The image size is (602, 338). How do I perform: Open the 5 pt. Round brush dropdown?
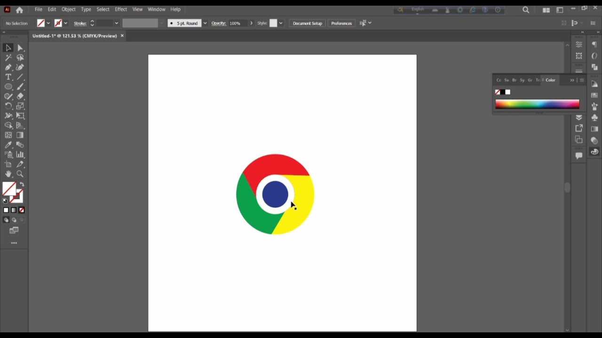[205, 23]
